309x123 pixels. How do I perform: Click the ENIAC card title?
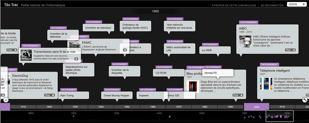click(87, 42)
